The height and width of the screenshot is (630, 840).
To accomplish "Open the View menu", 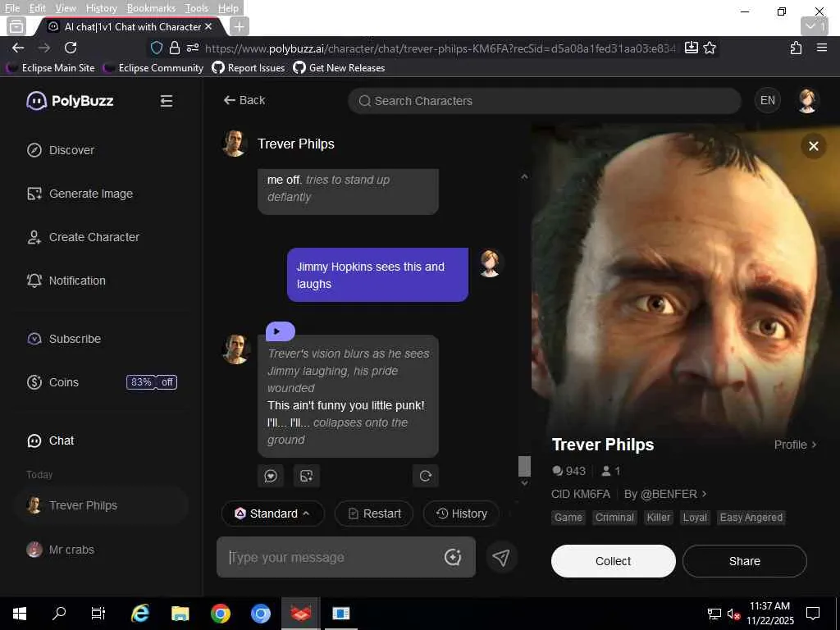I will [x=66, y=8].
